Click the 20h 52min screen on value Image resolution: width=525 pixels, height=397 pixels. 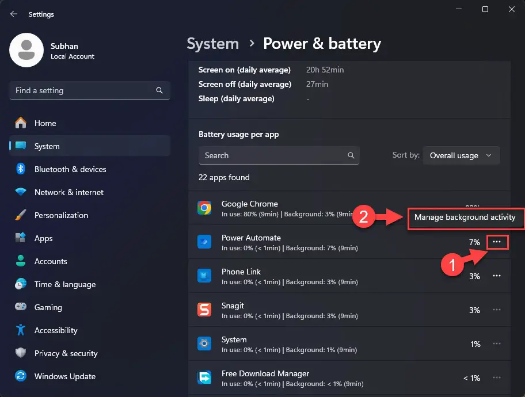tap(325, 70)
